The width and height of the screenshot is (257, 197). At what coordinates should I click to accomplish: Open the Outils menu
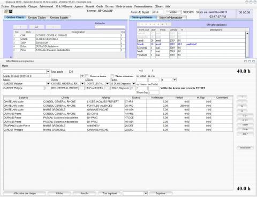pyautogui.click(x=100, y=6)
